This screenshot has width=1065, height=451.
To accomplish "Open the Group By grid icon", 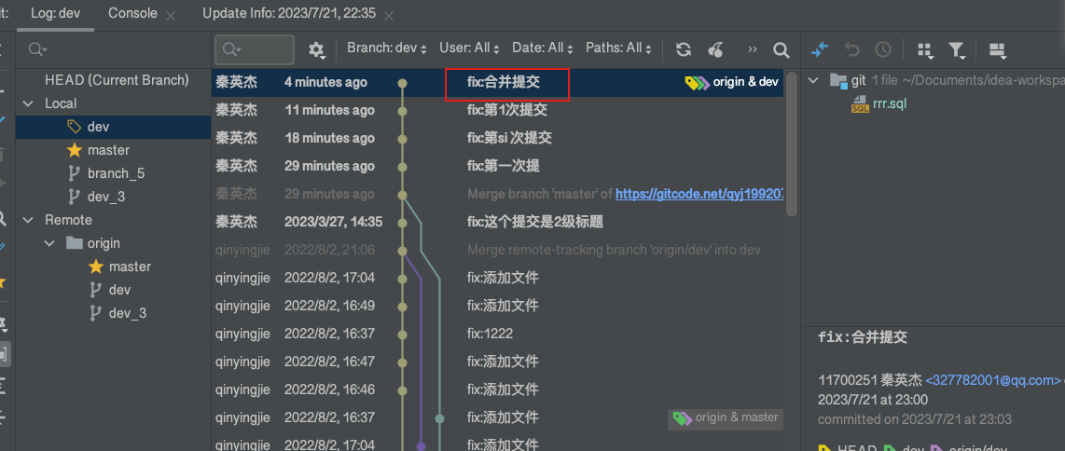I will [925, 50].
